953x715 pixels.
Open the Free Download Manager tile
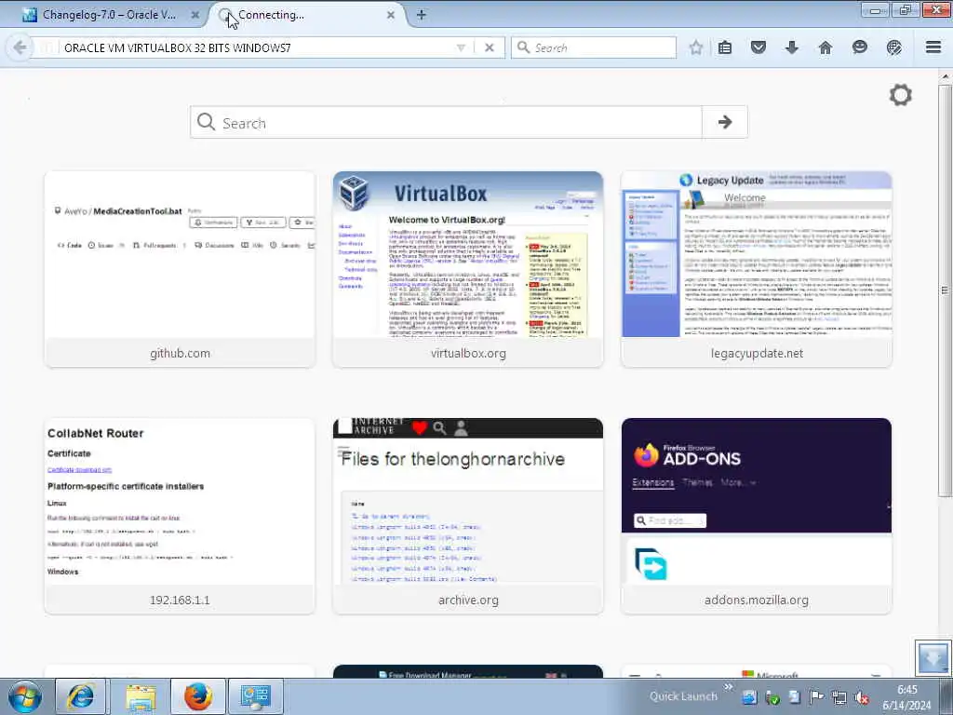(468, 672)
